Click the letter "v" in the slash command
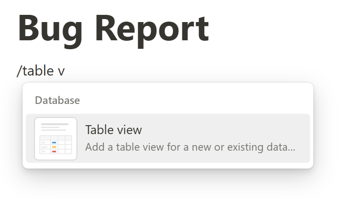 61,72
